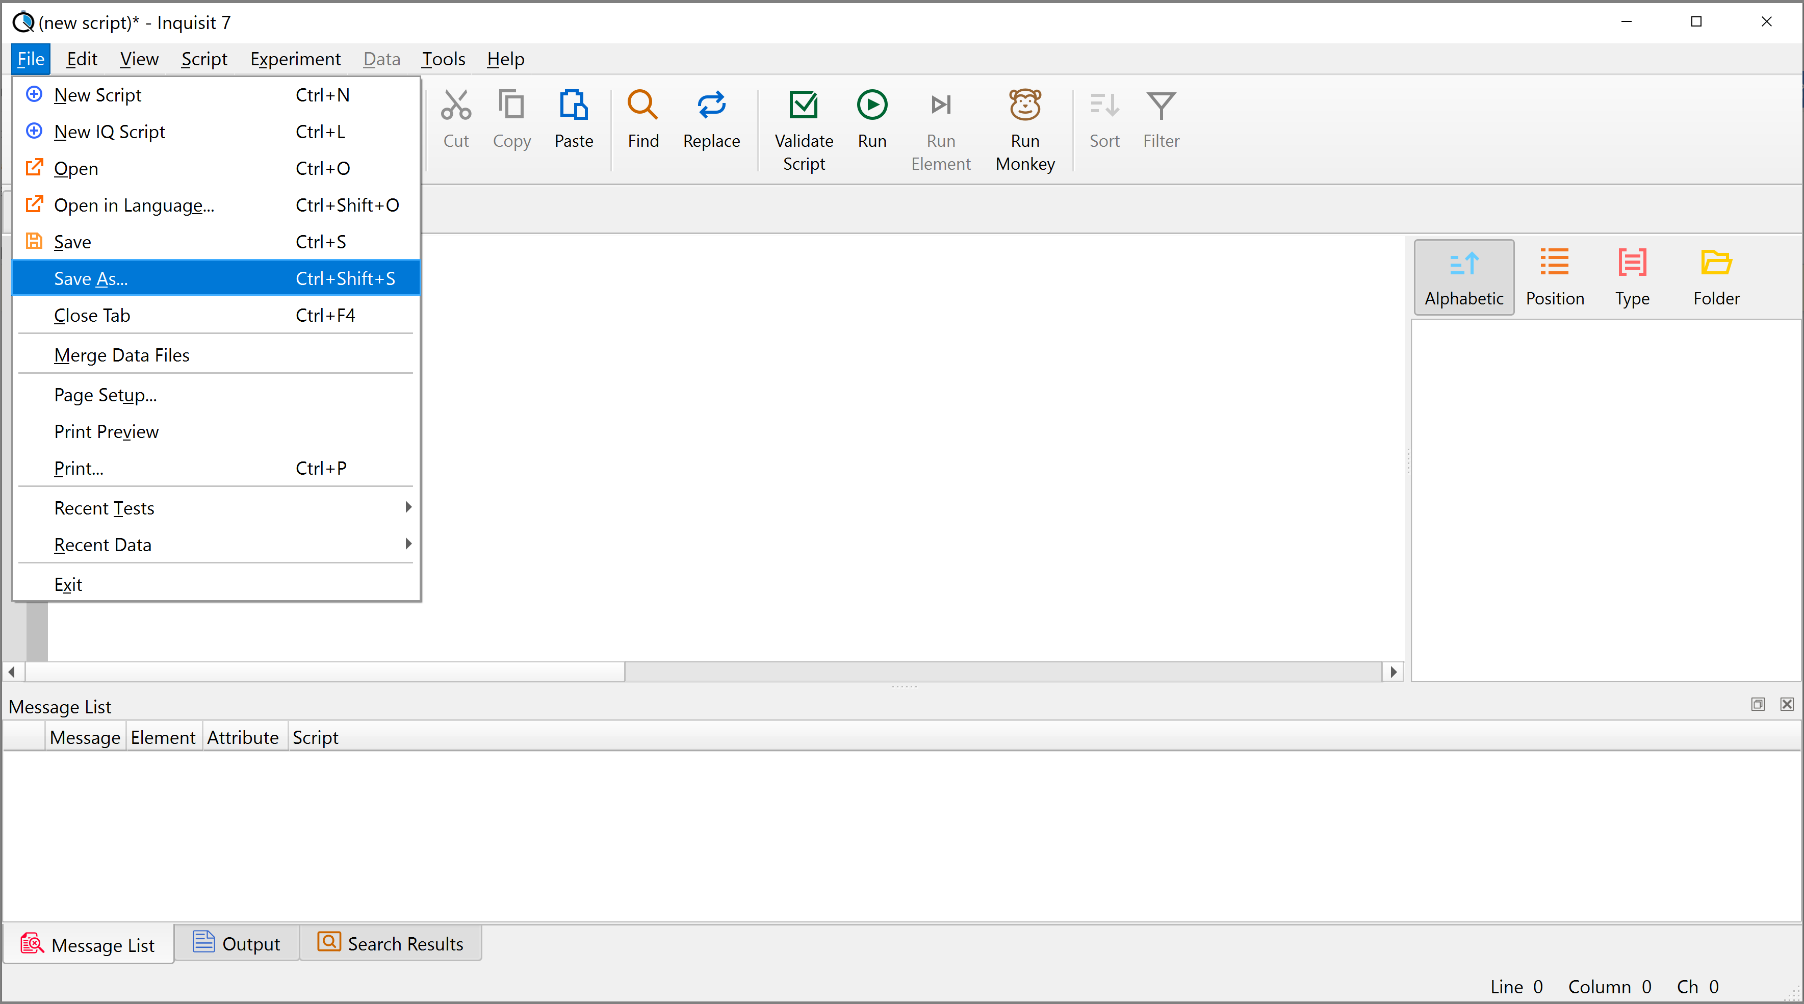Click the horizontal scrollbar left arrow
The image size is (1804, 1004).
pos(12,672)
